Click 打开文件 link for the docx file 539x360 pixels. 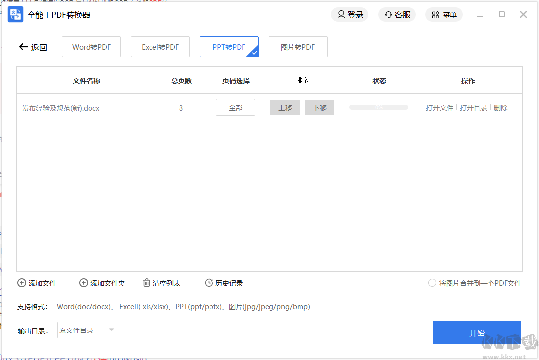[439, 107]
